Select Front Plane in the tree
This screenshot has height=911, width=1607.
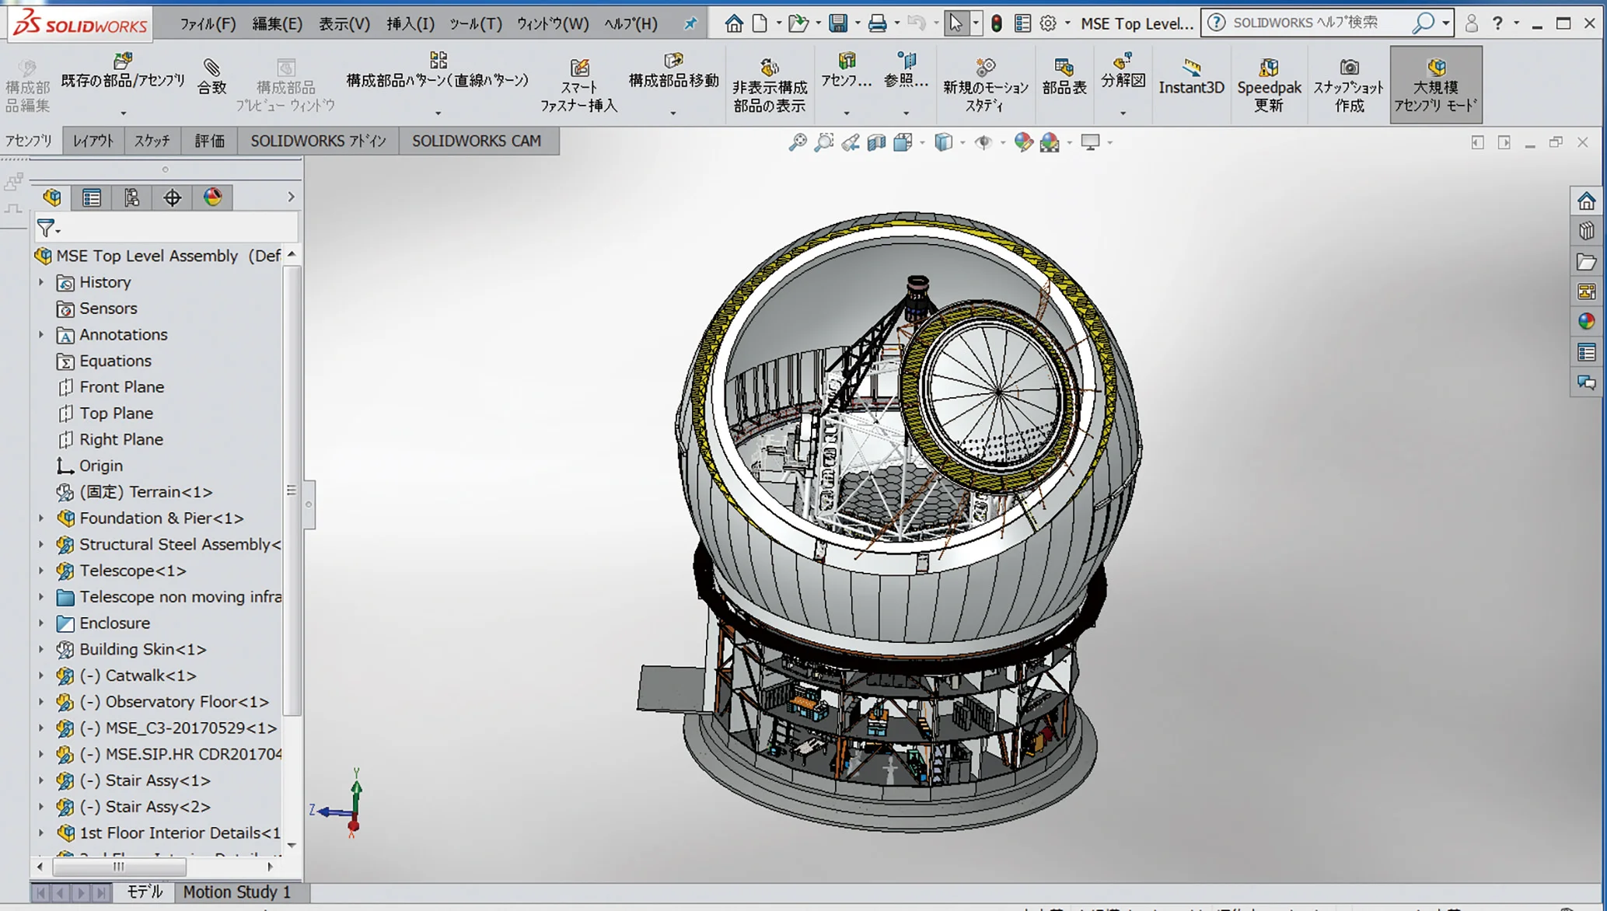point(121,387)
